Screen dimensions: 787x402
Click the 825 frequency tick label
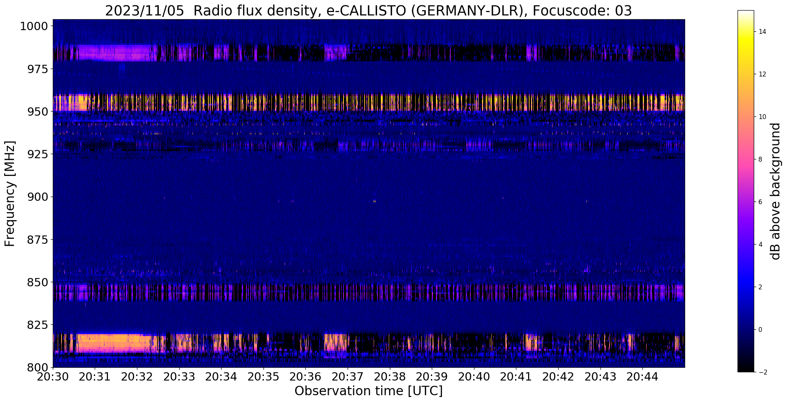[37, 324]
